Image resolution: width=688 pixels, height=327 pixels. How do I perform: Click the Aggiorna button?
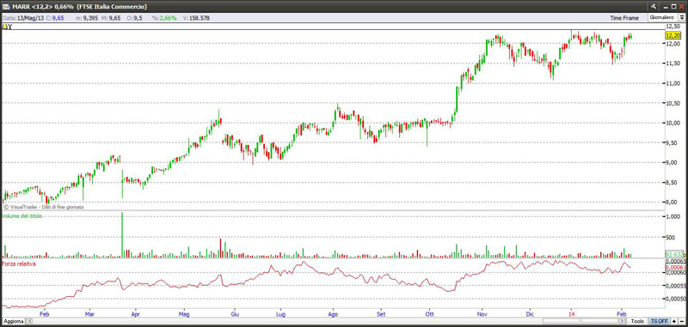pos(13,322)
